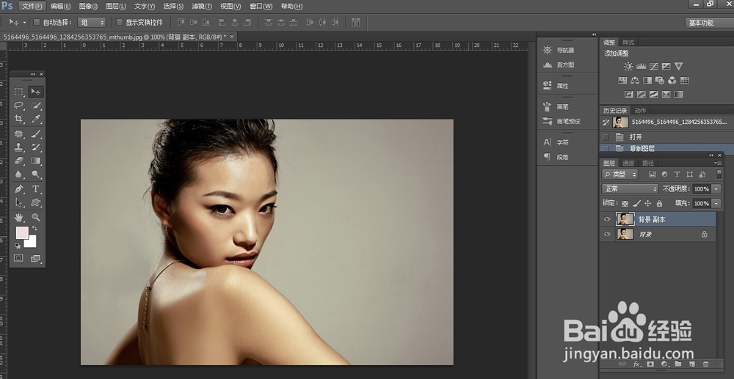The height and width of the screenshot is (379, 734).
Task: Select the Move tool in toolbox
Action: click(35, 92)
